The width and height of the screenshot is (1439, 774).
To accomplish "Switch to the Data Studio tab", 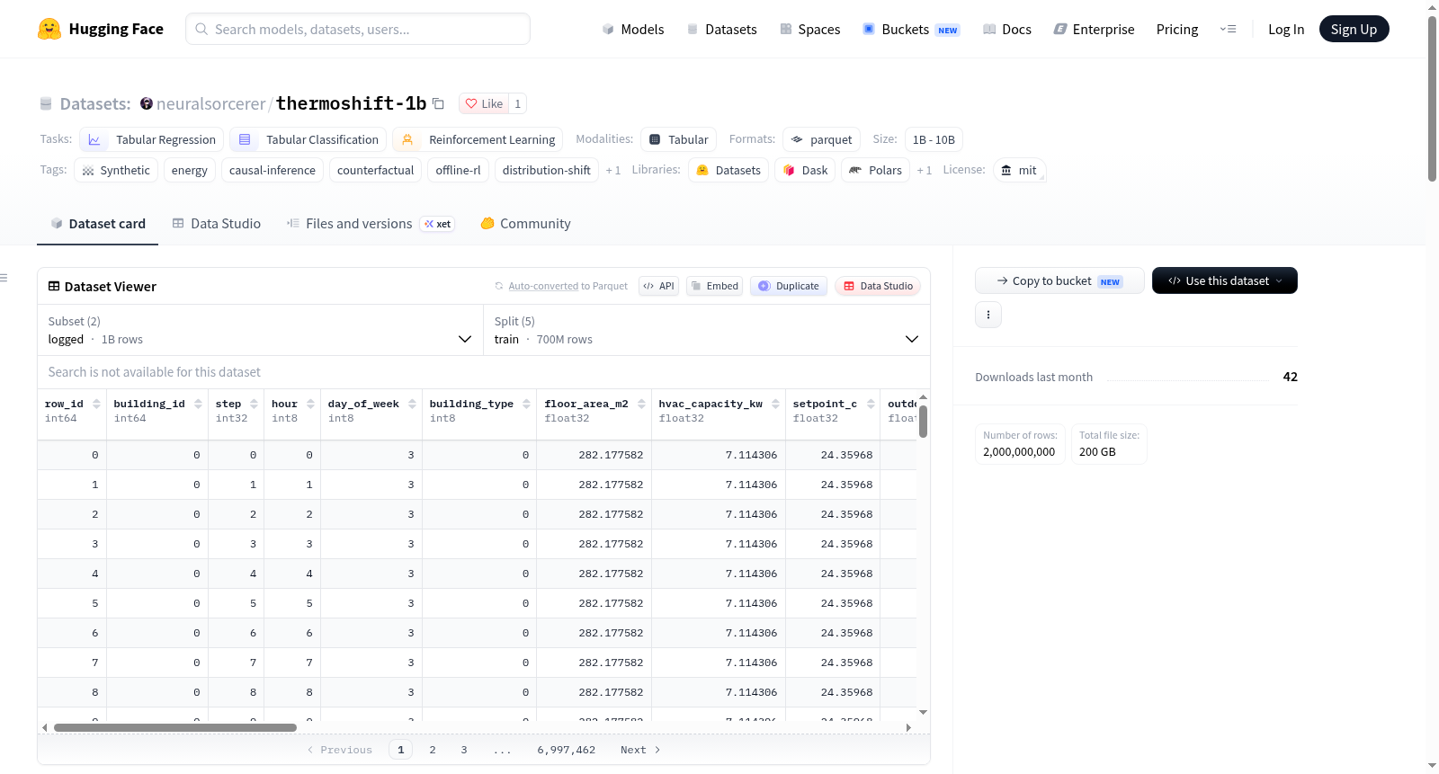I will coord(217,224).
